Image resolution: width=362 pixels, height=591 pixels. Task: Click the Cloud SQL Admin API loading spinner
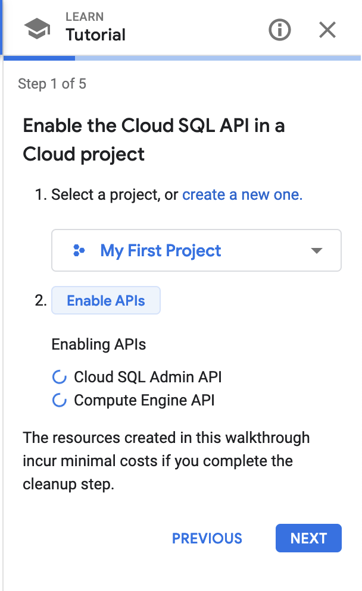point(59,377)
